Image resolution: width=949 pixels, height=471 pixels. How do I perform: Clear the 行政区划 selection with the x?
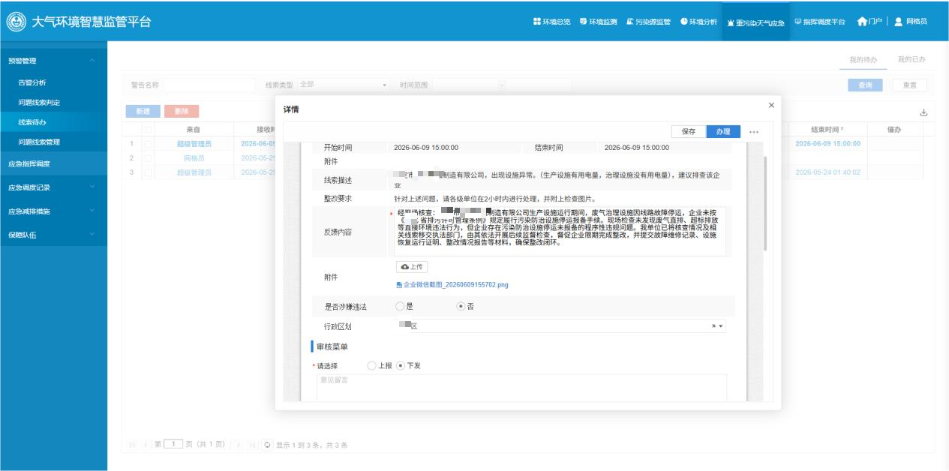713,326
